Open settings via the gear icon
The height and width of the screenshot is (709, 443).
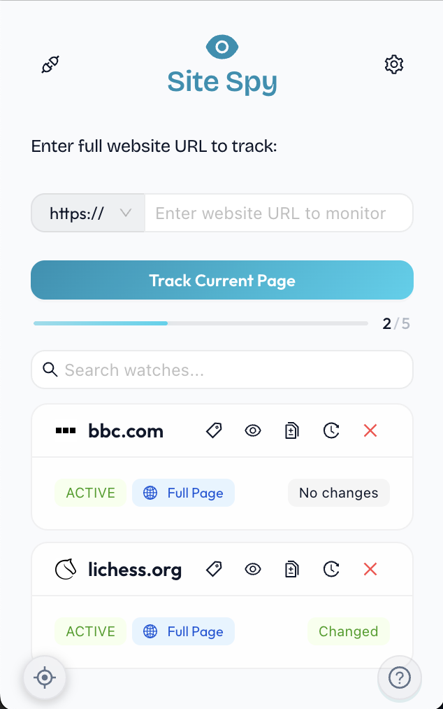[394, 65]
